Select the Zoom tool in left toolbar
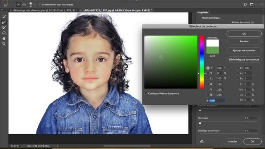 (4, 44)
